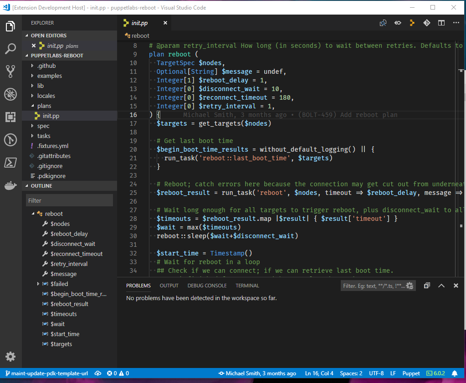Click the 6.0.2 Puppet version status item
This screenshot has width=466, height=383.
[x=435, y=373]
